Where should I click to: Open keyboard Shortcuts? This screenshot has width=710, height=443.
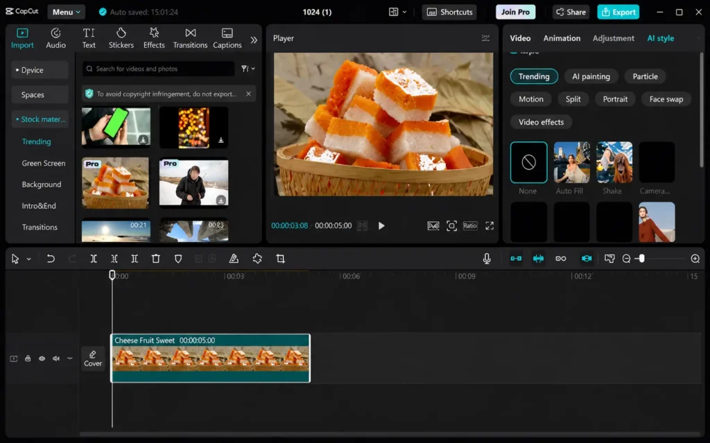coord(449,12)
